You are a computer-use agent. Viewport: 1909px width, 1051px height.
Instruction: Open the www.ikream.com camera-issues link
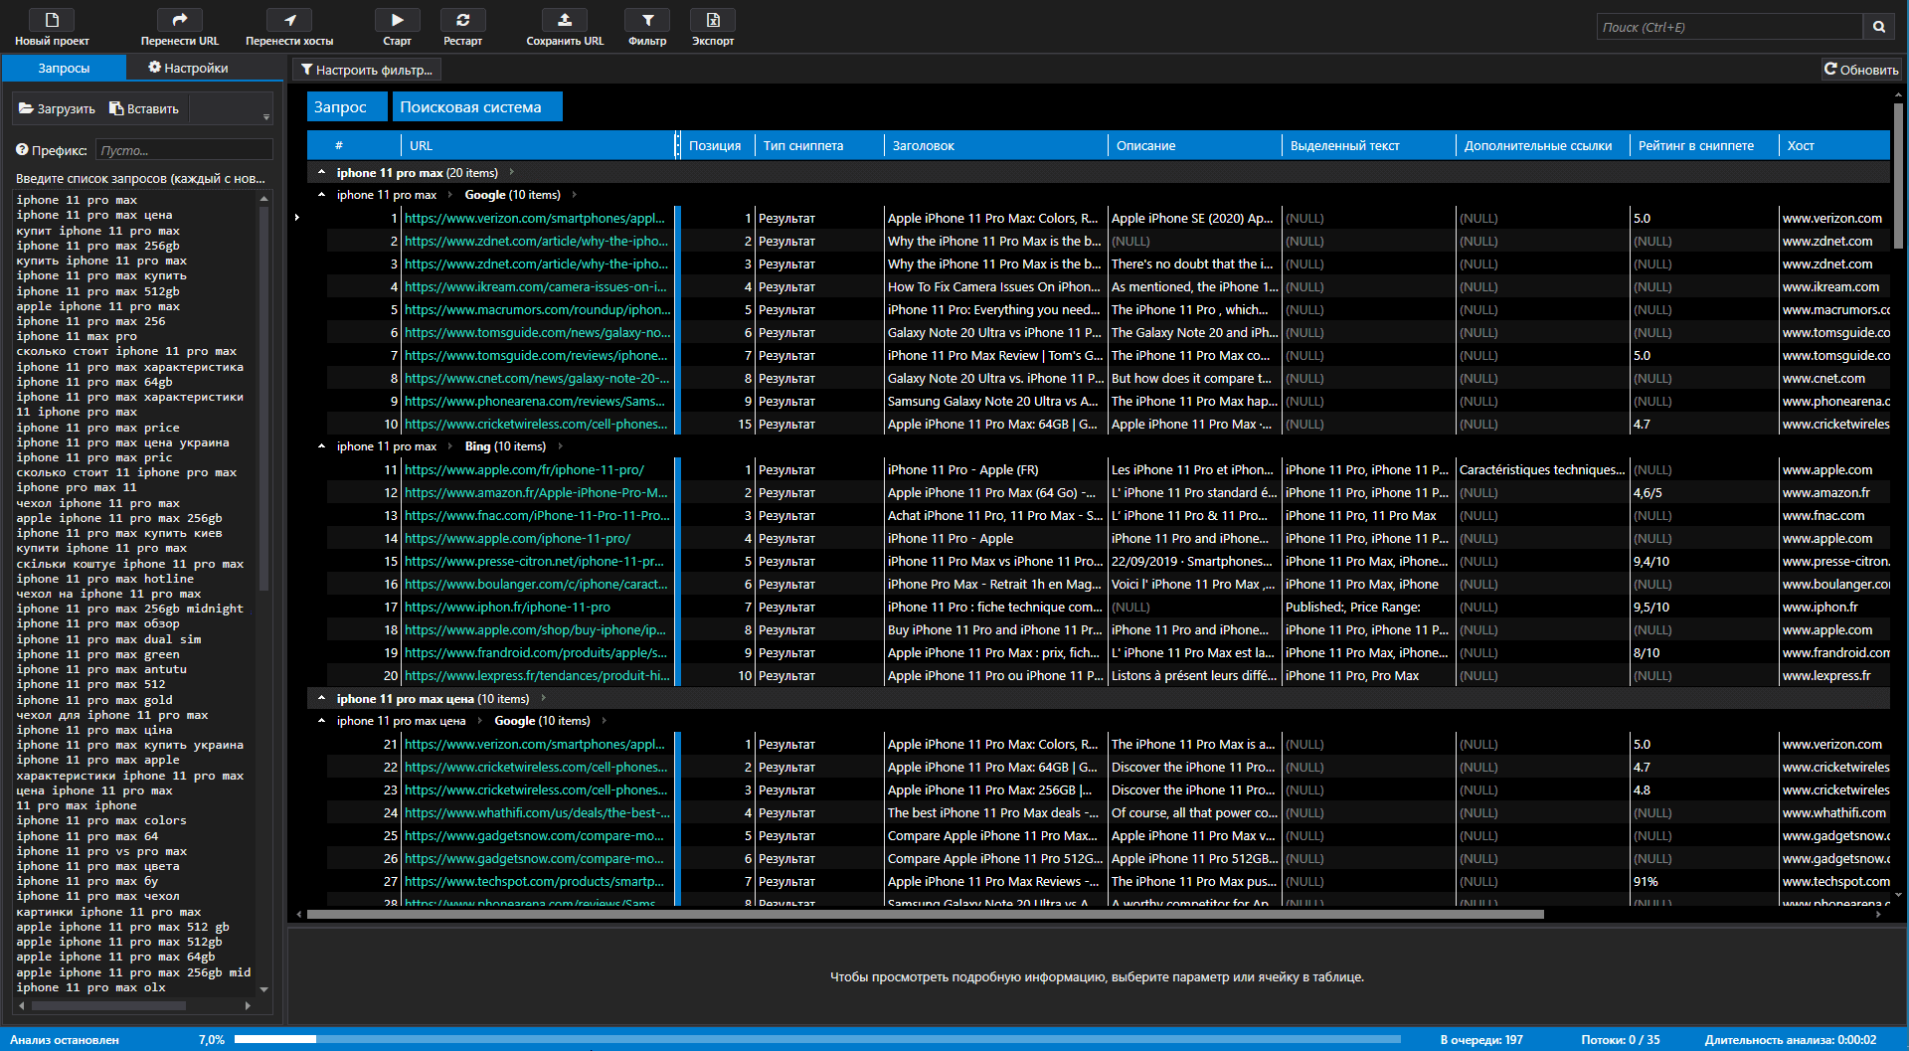[536, 286]
